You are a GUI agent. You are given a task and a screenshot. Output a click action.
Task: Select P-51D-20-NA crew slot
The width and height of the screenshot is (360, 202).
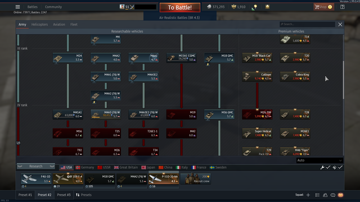pos(164,179)
